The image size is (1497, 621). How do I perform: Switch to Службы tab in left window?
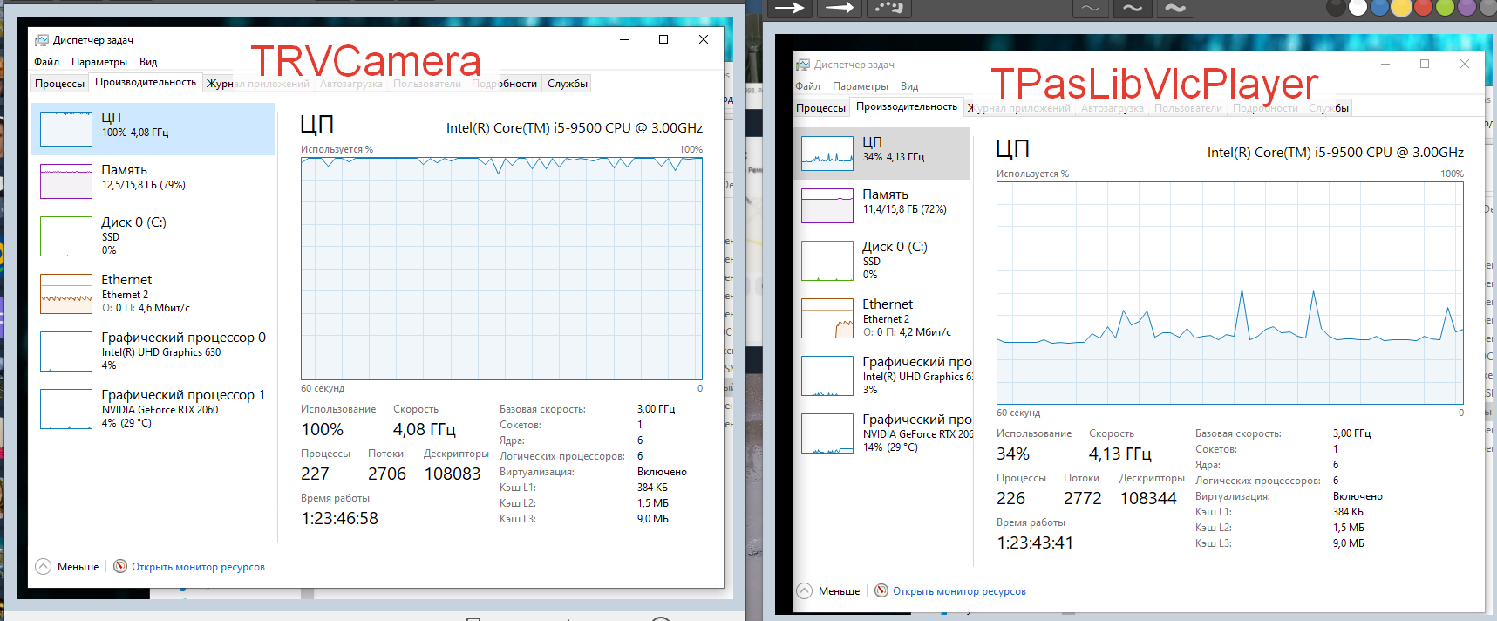(568, 84)
